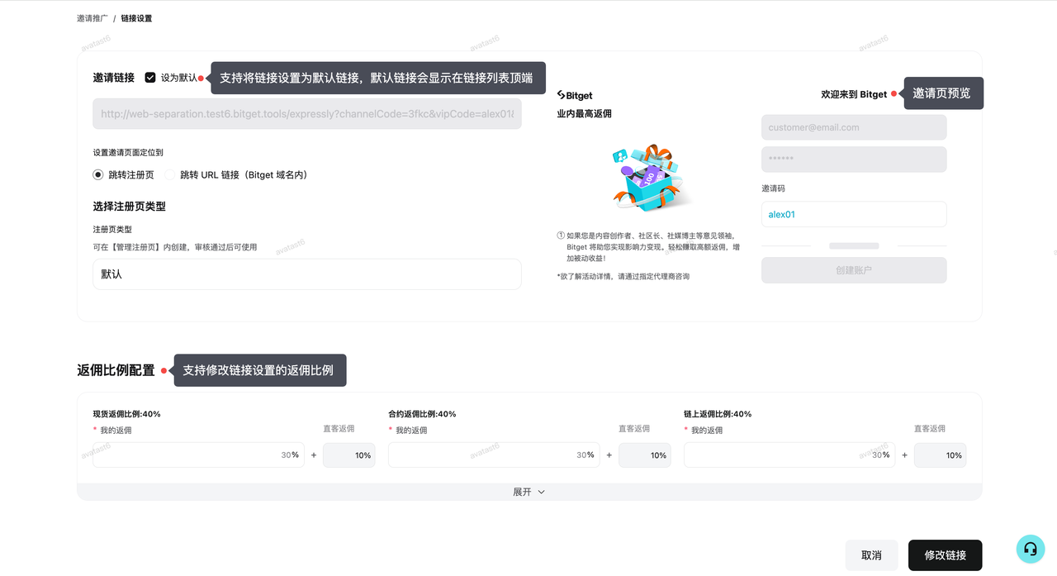Image resolution: width=1057 pixels, height=576 pixels.
Task: Click the Bitget logo in preview
Action: [x=575, y=96]
